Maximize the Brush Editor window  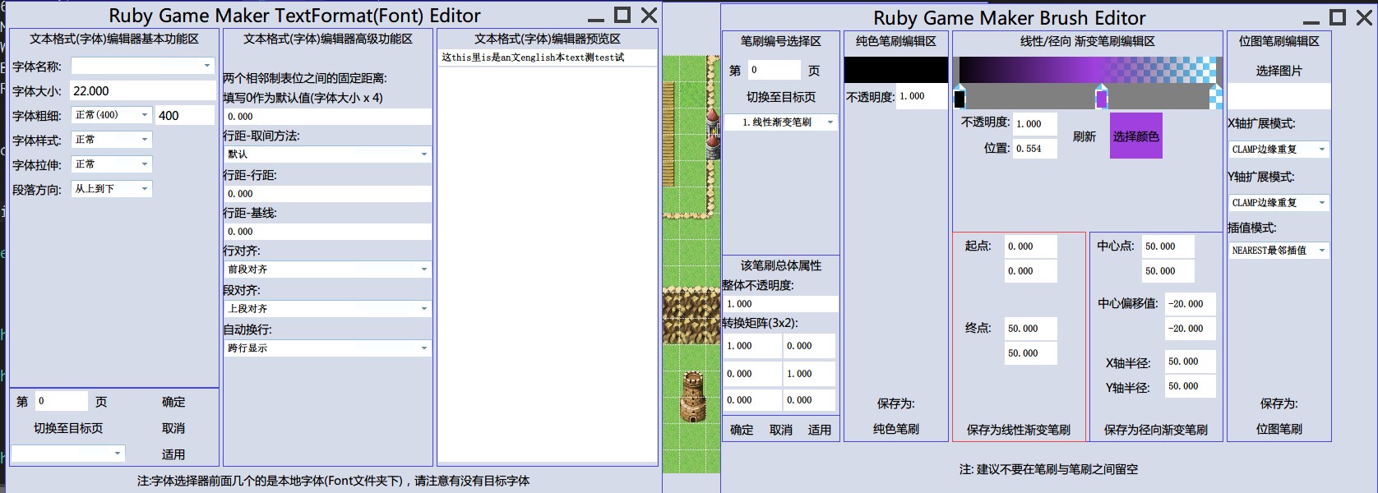click(1338, 17)
